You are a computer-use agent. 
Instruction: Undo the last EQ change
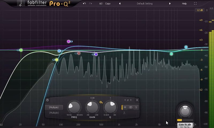click(84, 3)
